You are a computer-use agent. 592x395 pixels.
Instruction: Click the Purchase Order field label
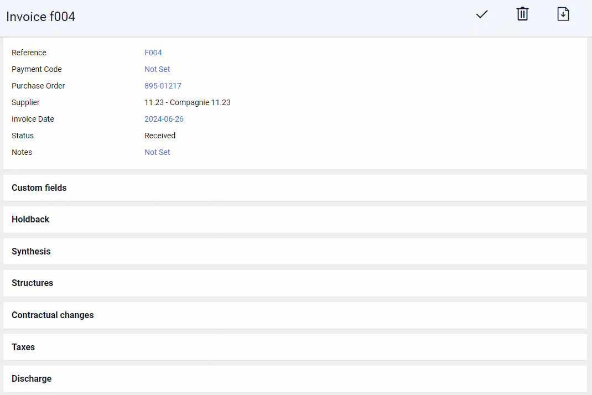coord(38,86)
